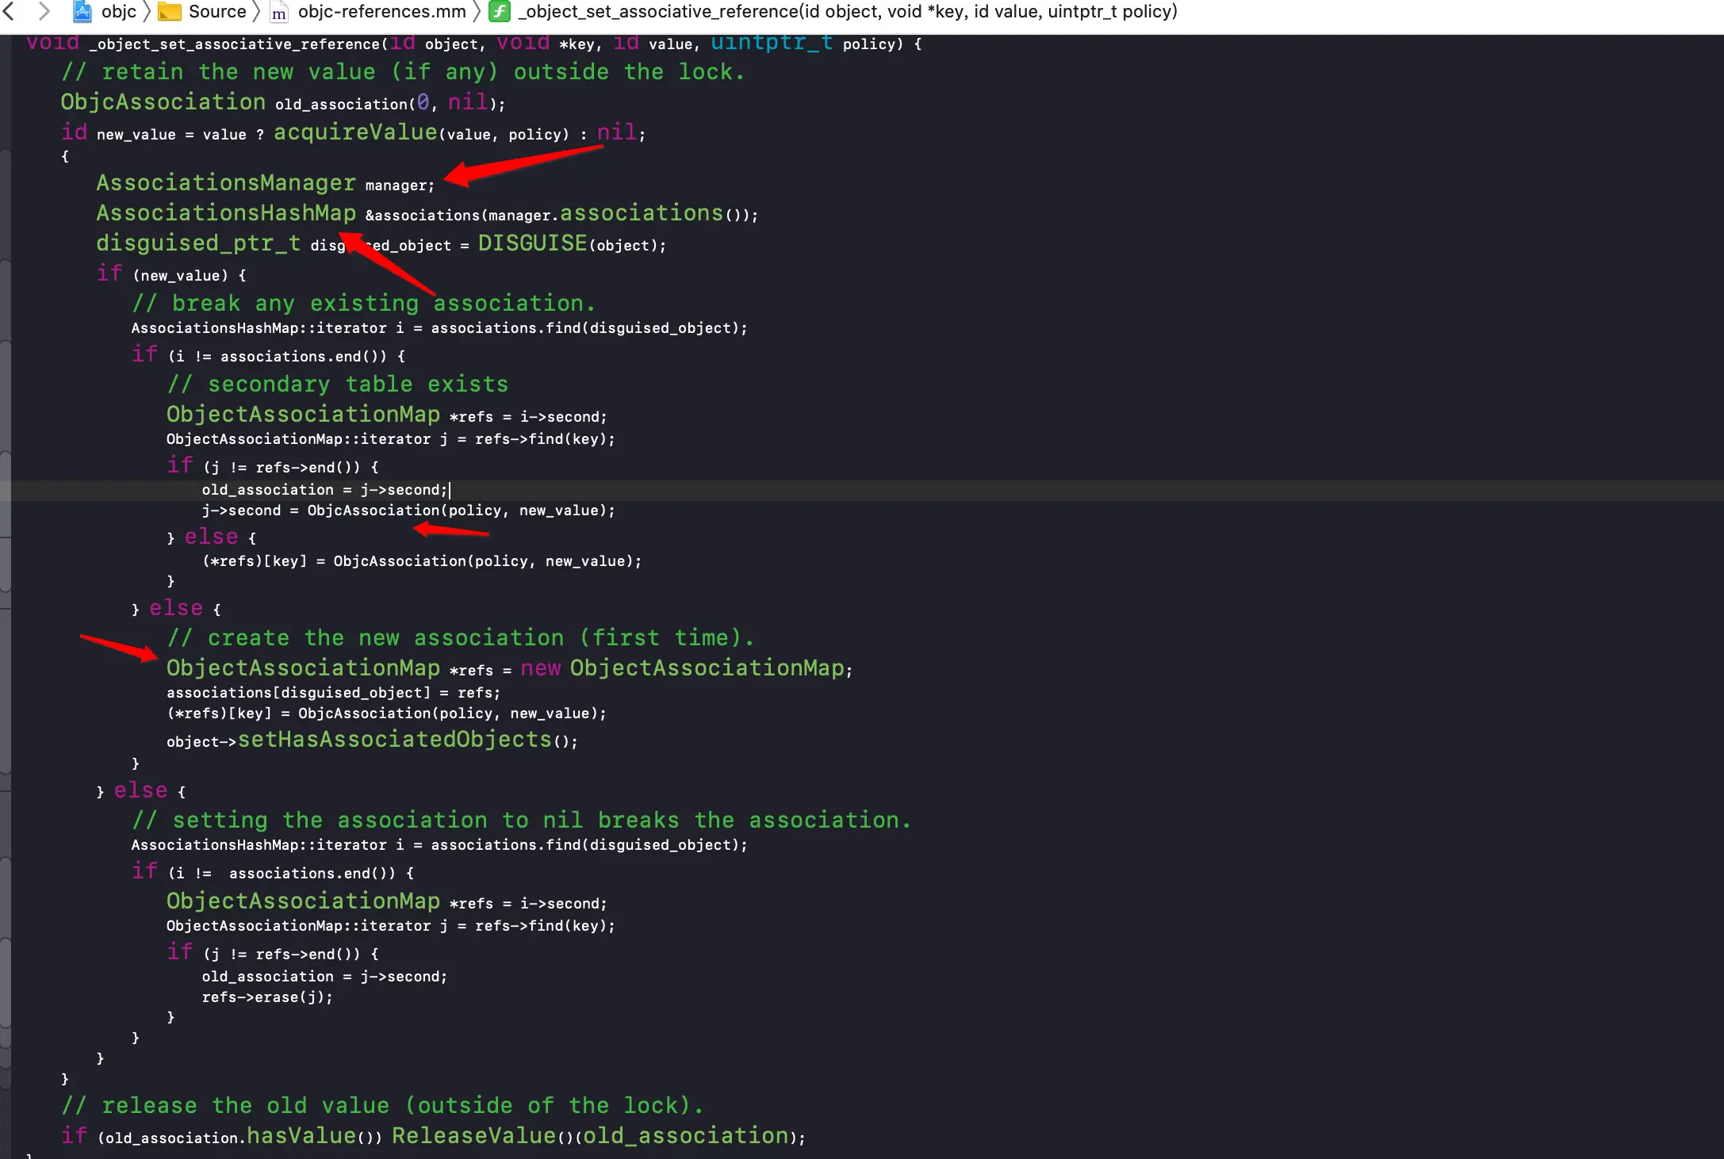1724x1159 pixels.
Task: Click the green function symbol icon
Action: pos(500,11)
